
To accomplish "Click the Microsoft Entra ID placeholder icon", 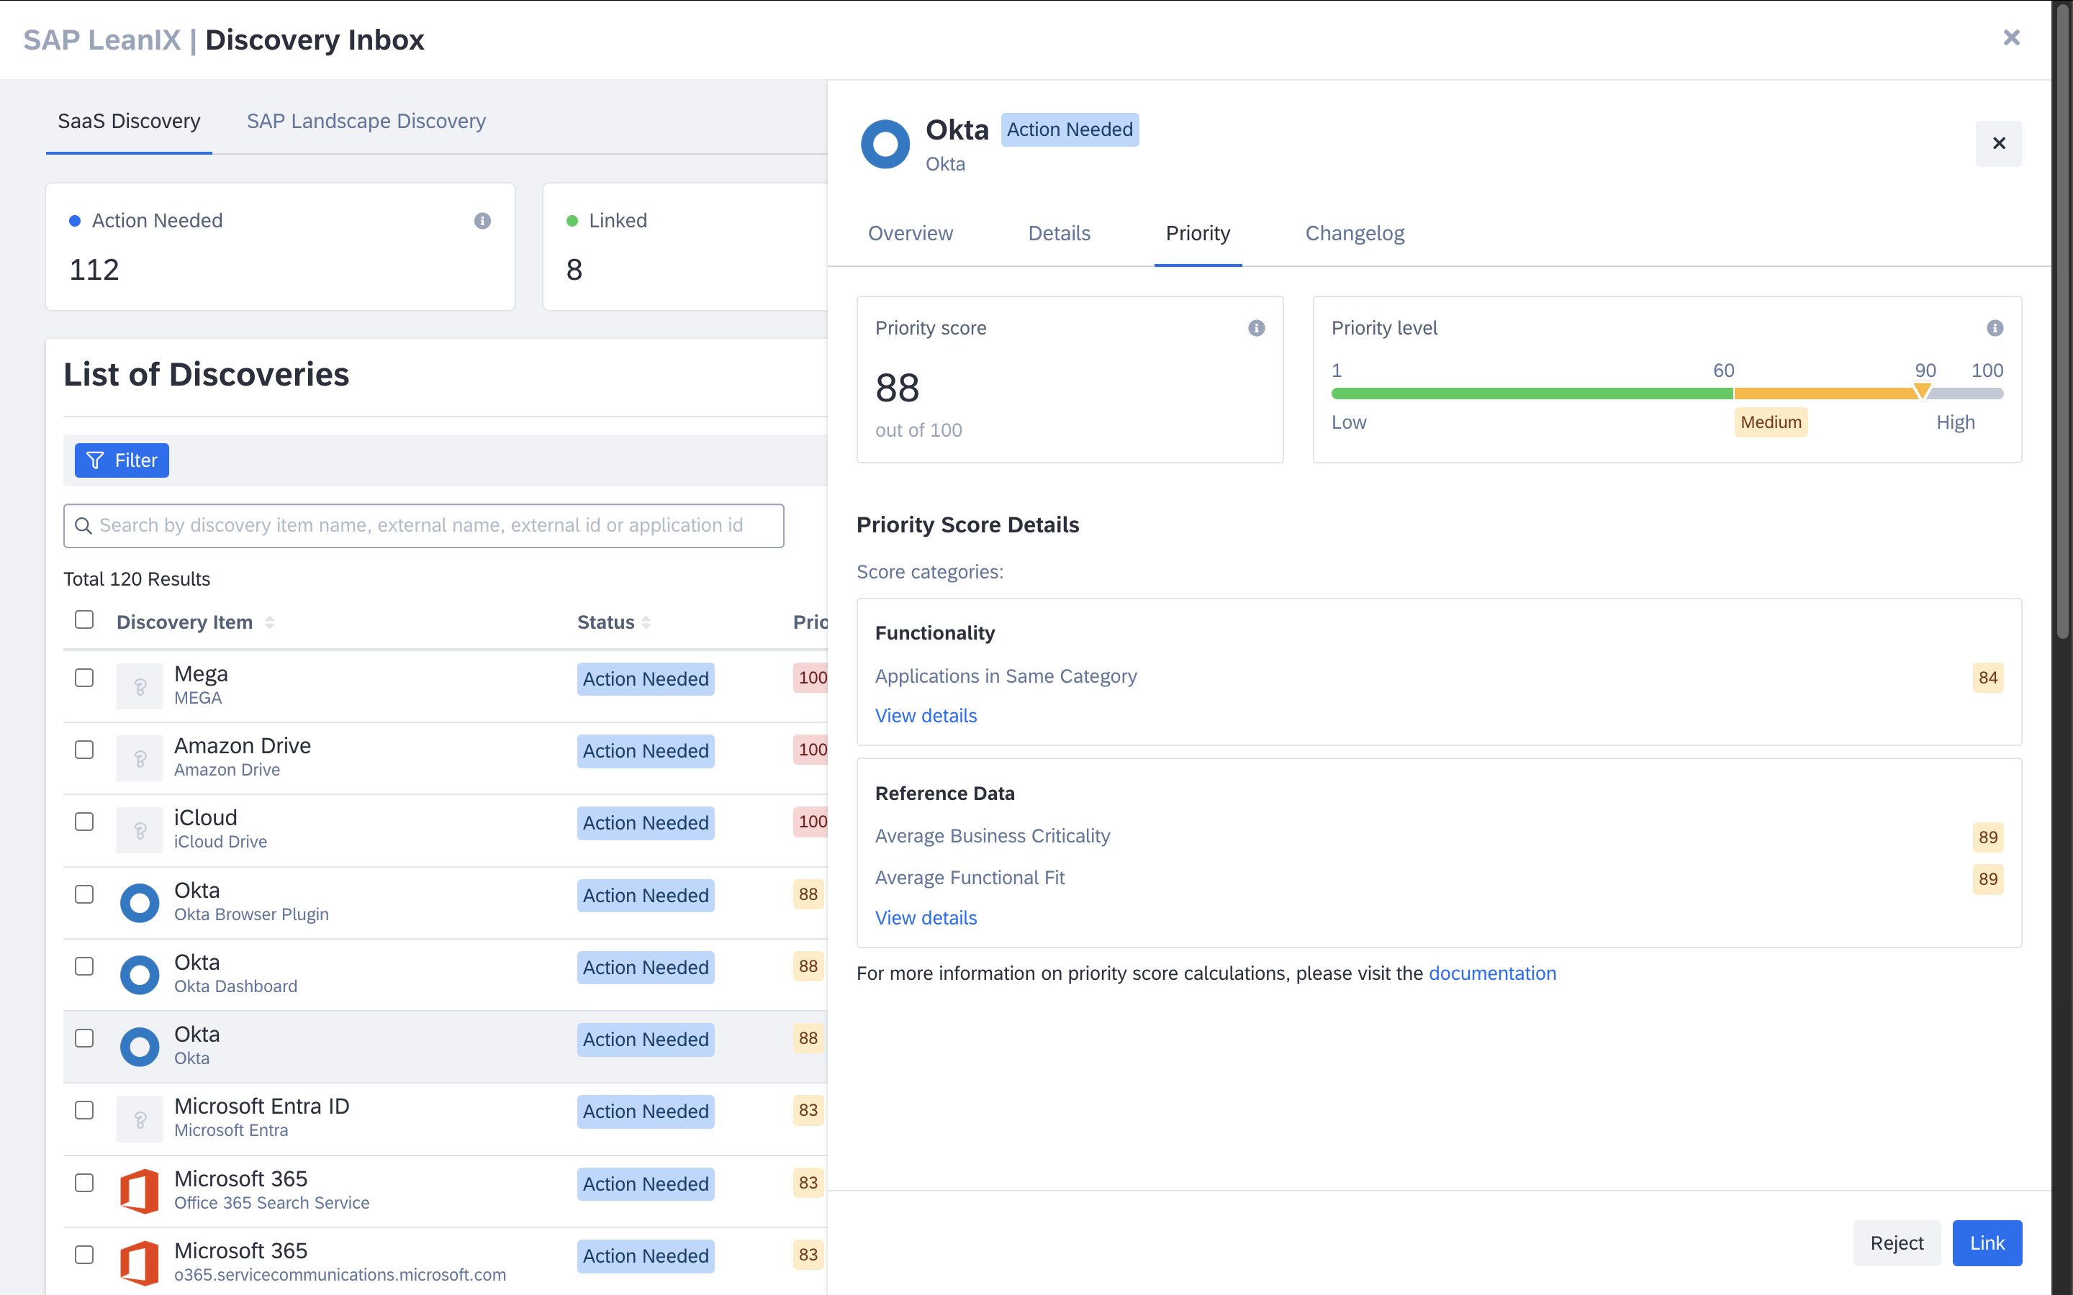I will pos(140,1119).
